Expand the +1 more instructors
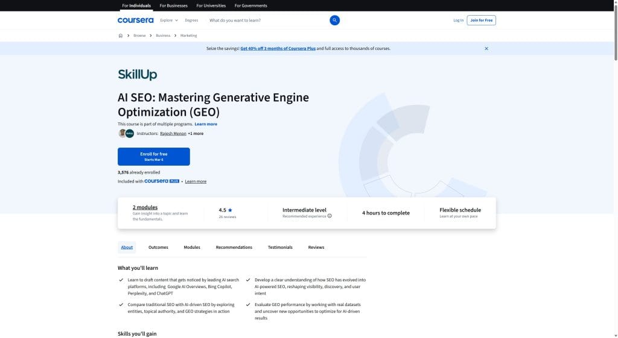 (195, 133)
